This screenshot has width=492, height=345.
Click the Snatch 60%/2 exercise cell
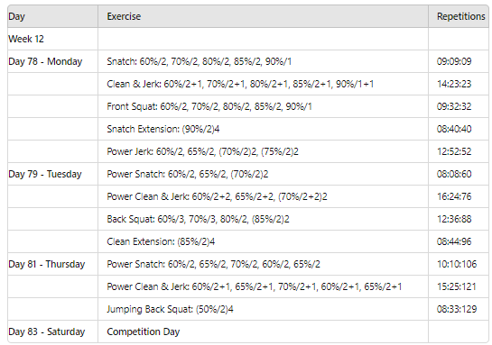(x=263, y=61)
